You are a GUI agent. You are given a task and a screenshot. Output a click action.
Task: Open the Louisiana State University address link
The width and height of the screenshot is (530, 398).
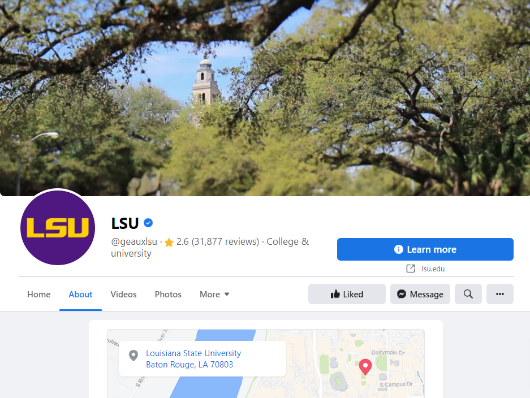point(193,359)
